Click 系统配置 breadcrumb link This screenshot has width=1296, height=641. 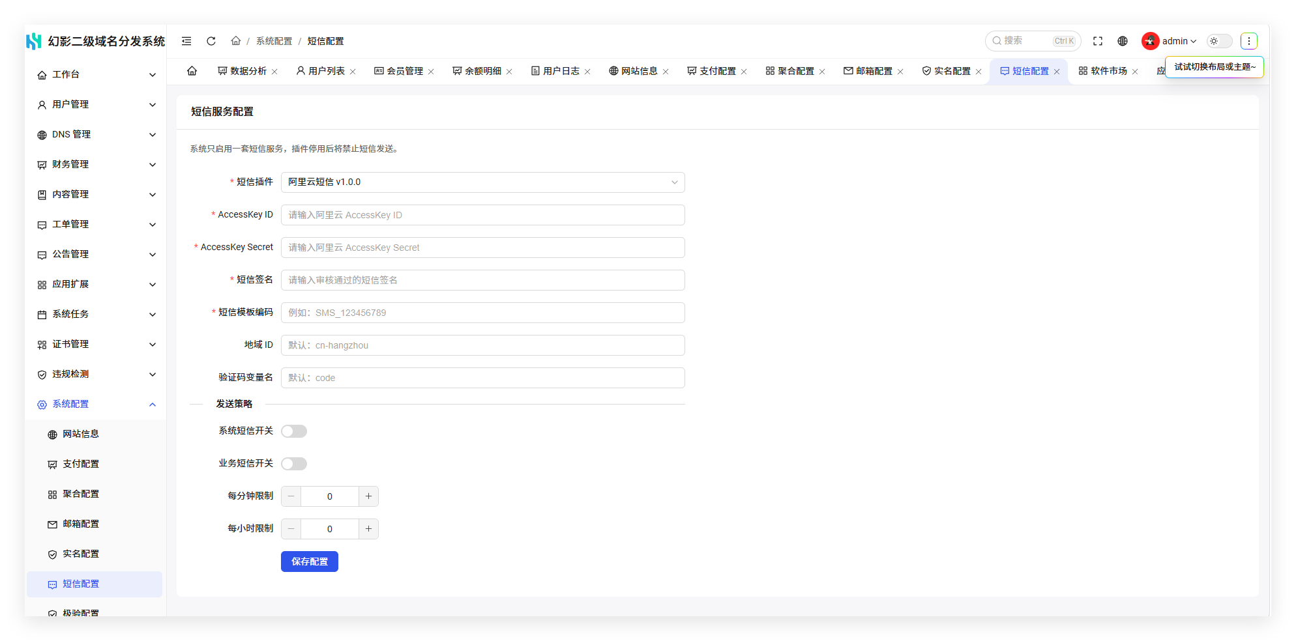coord(274,41)
